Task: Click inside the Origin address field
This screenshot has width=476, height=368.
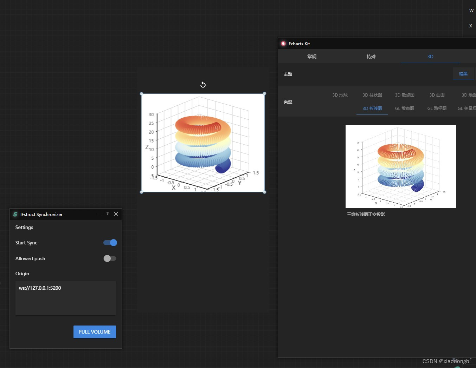Action: tap(65, 298)
